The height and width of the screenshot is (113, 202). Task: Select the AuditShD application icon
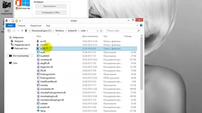(x=38, y=56)
